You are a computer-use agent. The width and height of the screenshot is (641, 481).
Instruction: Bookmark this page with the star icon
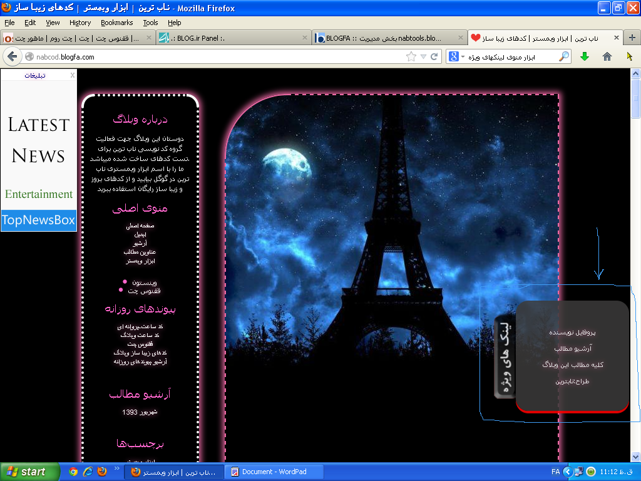[x=411, y=57]
